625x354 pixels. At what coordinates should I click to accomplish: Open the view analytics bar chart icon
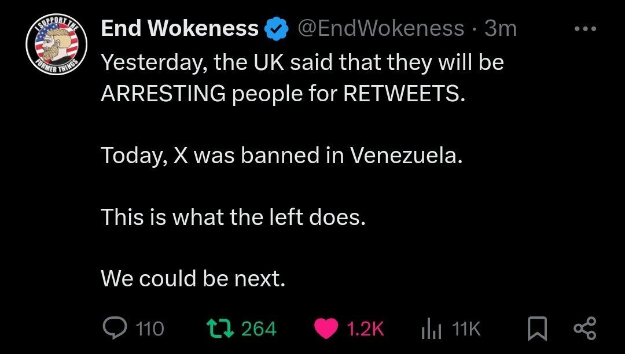pos(430,329)
